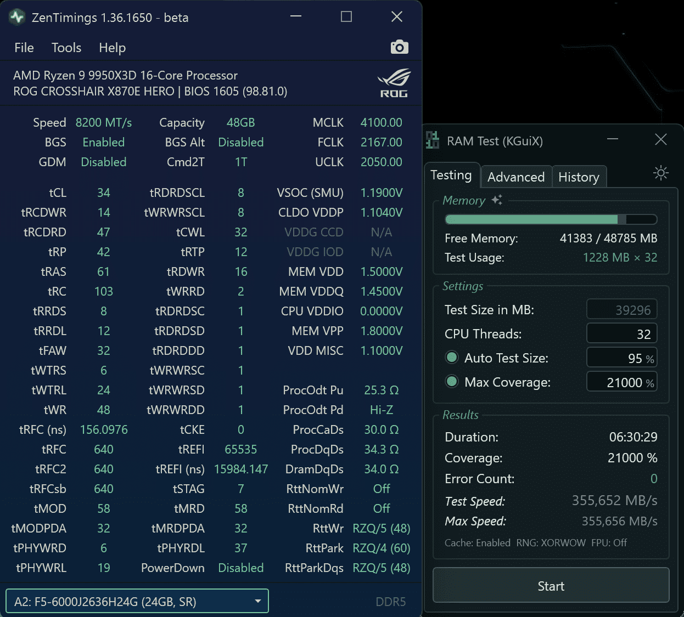The image size is (684, 617).
Task: Click the Max Speed value 355,656 MB/s
Action: pos(619,521)
